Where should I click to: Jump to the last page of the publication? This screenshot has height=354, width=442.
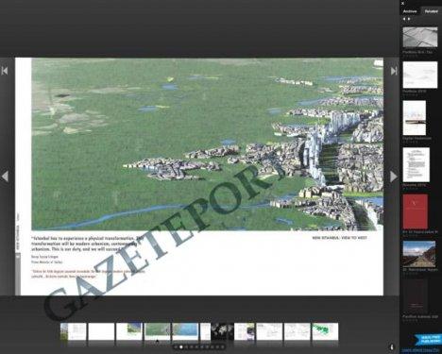[x=394, y=71]
